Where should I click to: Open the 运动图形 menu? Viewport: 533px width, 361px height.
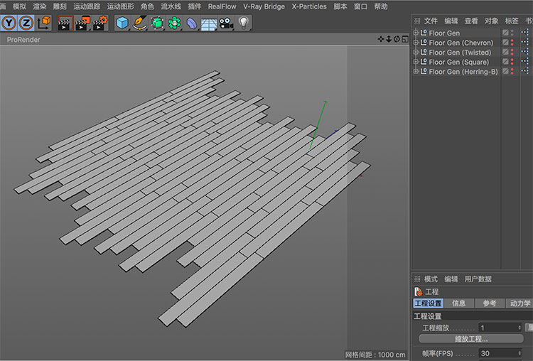click(120, 6)
